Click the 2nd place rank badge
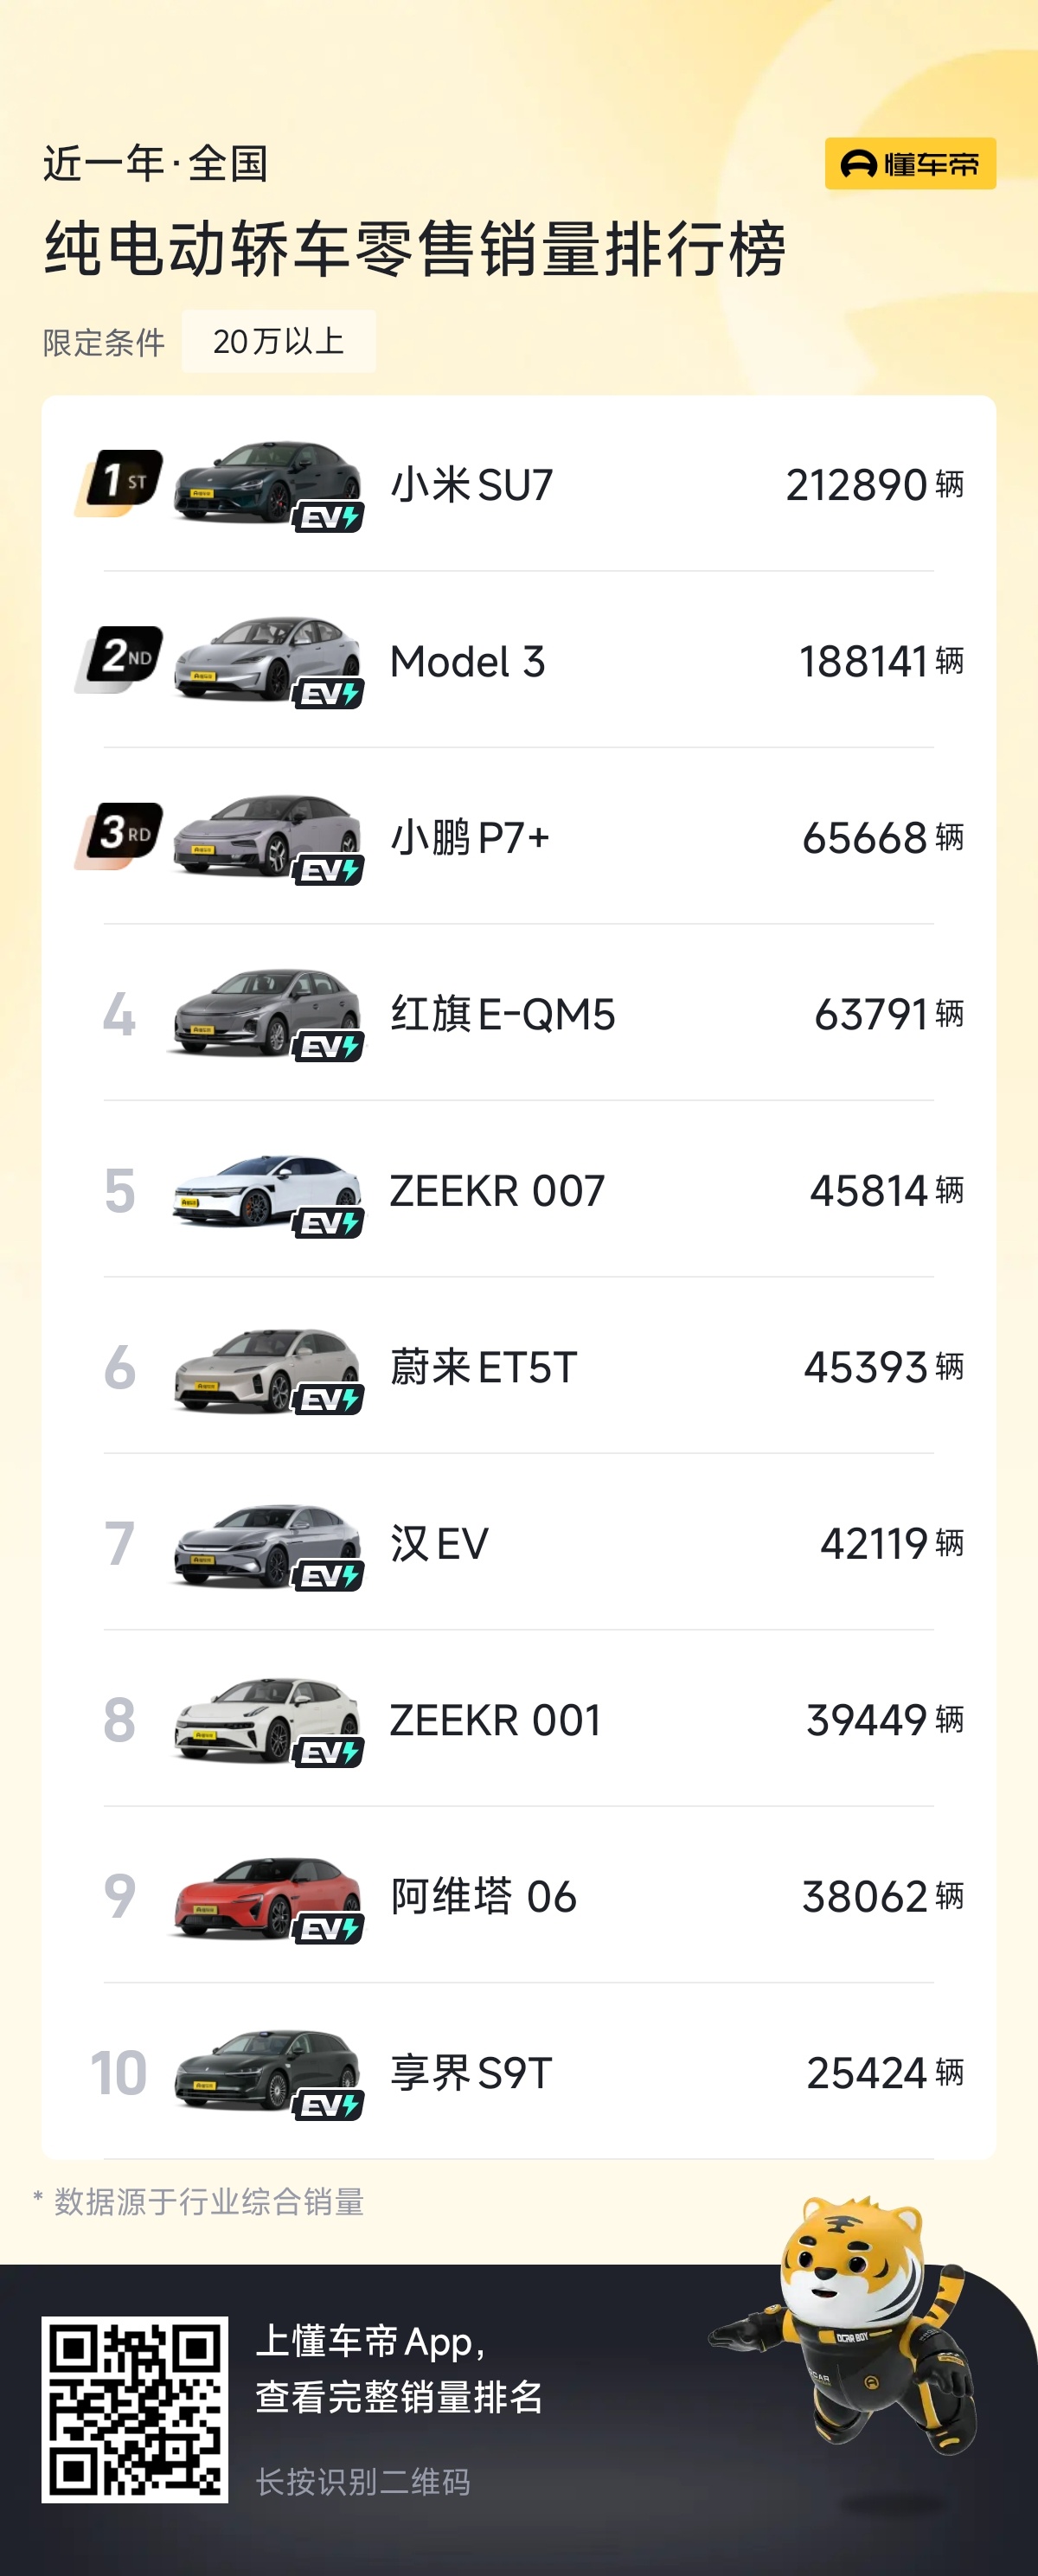This screenshot has height=2576, width=1038. [x=120, y=659]
